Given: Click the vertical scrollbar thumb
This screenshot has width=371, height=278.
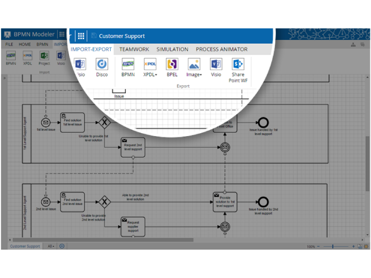Looking at the screenshot, I should click(367, 163).
